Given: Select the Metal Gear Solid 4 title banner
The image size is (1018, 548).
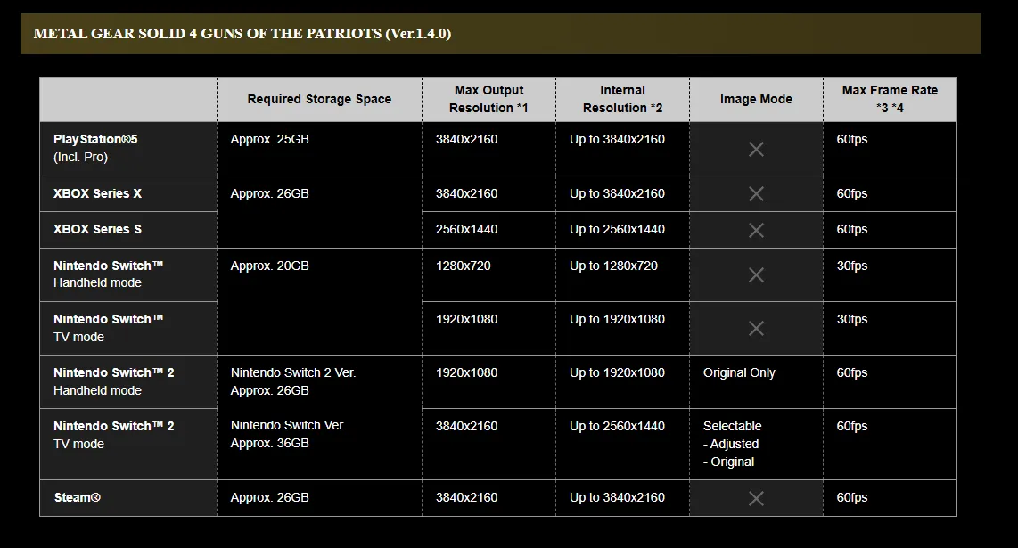Looking at the screenshot, I should (x=501, y=34).
